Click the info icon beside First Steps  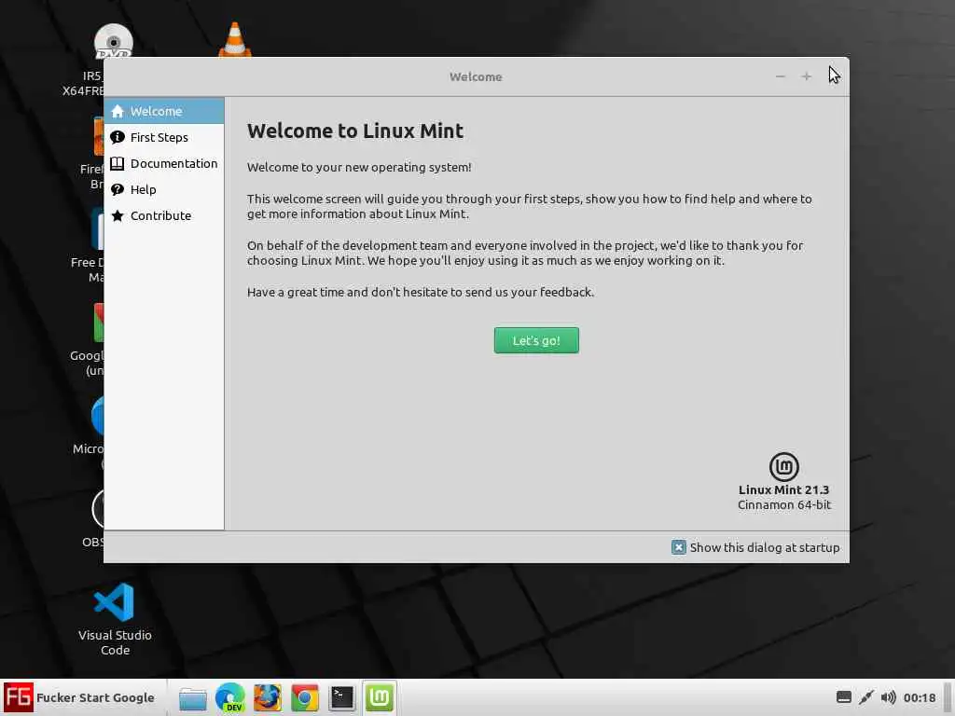point(118,138)
